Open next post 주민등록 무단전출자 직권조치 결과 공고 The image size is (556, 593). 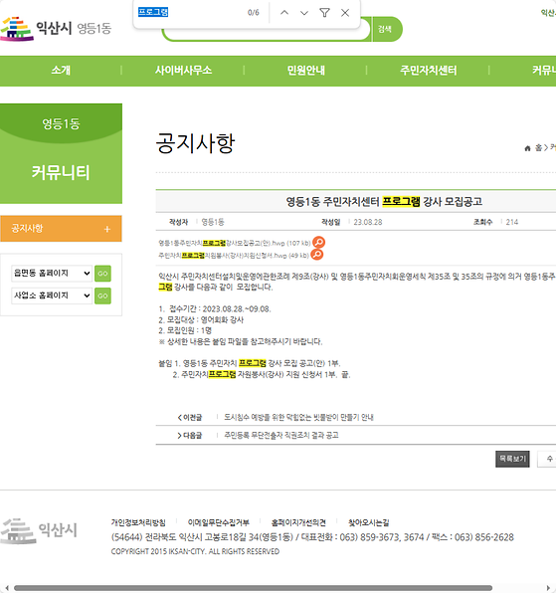(281, 435)
